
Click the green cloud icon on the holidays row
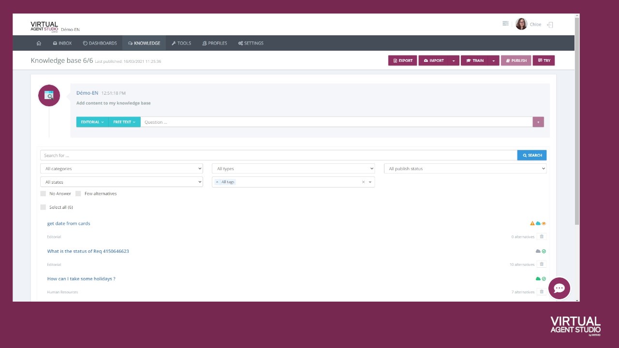(538, 279)
